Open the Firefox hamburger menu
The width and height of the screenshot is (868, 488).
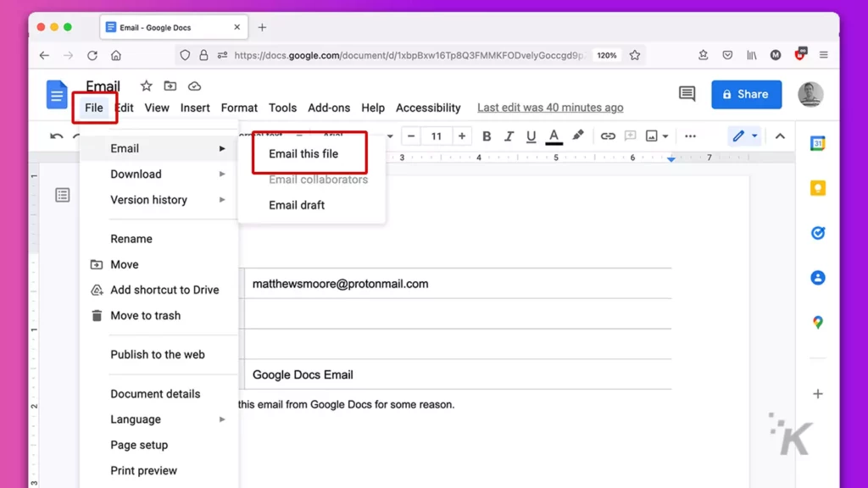824,55
